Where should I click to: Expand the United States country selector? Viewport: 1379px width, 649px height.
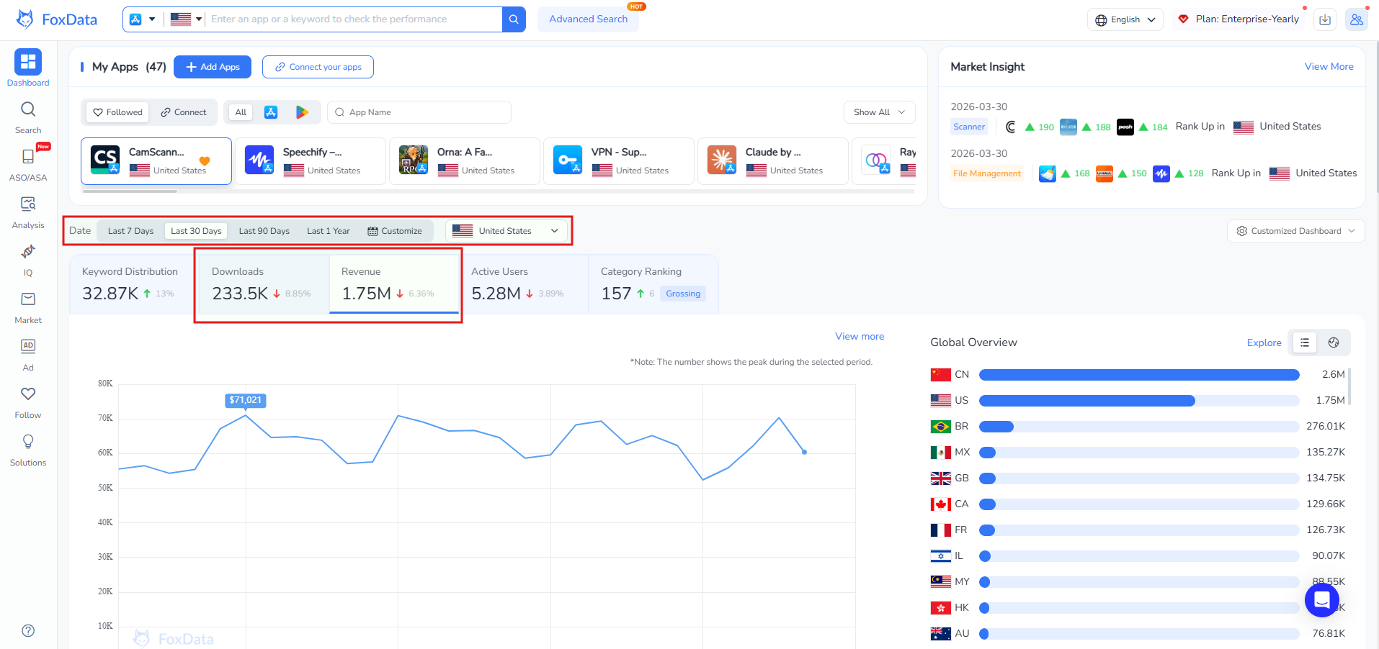pyautogui.click(x=506, y=230)
